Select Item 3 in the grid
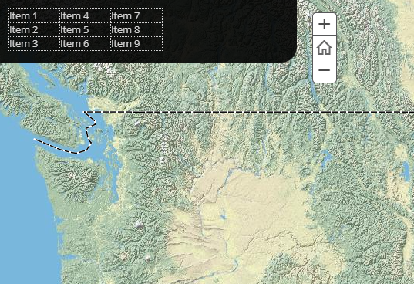The height and width of the screenshot is (284, 414). 34,43
